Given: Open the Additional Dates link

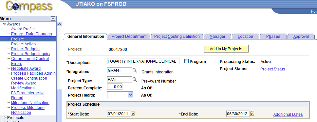Looking at the screenshot, I should click(288, 114).
